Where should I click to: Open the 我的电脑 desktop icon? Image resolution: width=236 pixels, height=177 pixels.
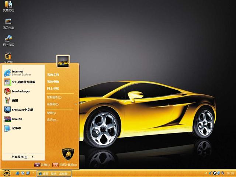coord(8,24)
